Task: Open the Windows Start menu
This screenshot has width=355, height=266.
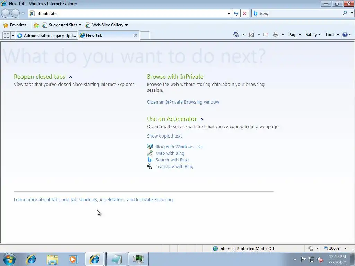Action: [x=9, y=259]
